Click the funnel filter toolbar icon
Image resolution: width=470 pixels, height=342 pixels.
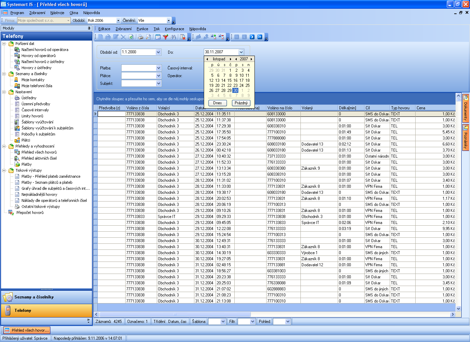coord(166,37)
